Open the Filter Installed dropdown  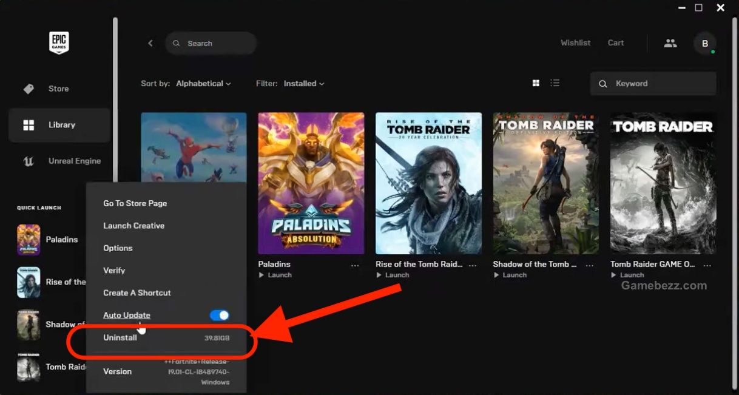pyautogui.click(x=304, y=84)
